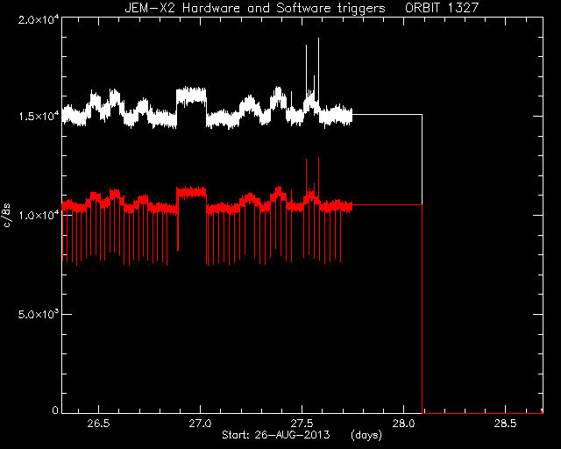
Task: Select the 5.0×10³ y-axis tick label
Action: [x=36, y=314]
